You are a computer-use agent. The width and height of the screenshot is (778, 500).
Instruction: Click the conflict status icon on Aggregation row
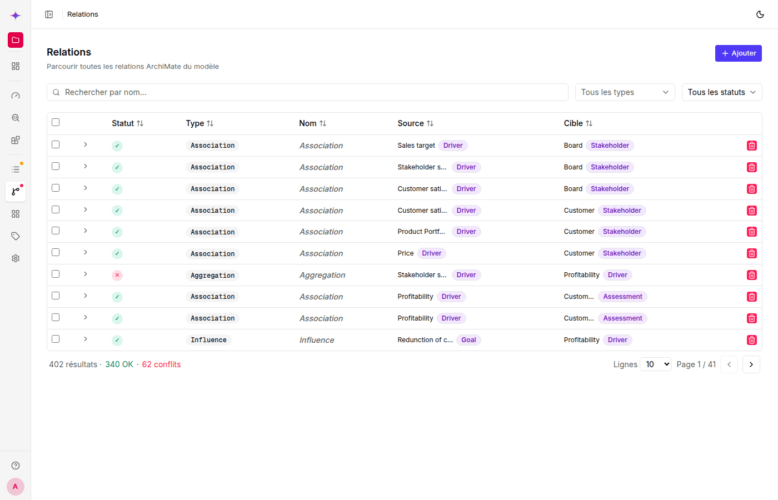point(117,275)
